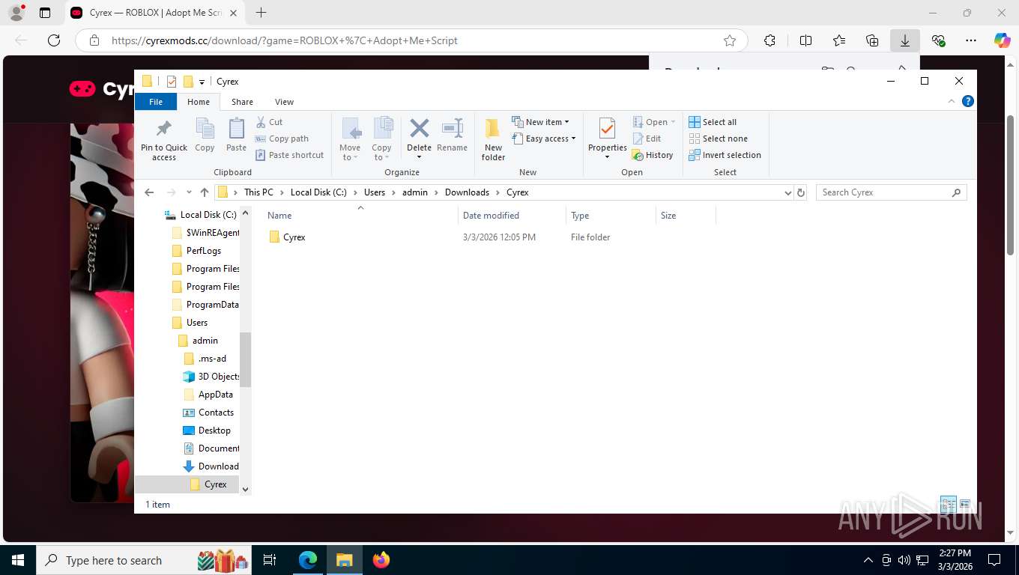Viewport: 1019px width, 575px height.
Task: Open recent locations dropdown arrow
Action: click(189, 192)
